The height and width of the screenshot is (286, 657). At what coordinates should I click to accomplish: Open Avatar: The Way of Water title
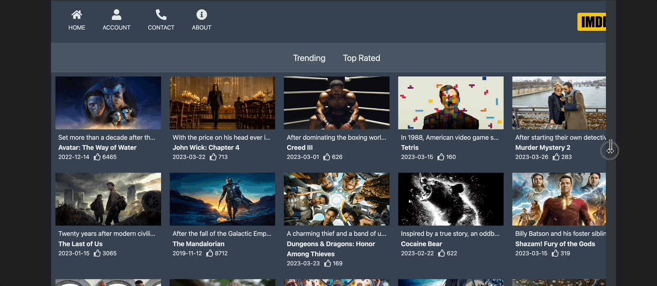pyautogui.click(x=97, y=148)
